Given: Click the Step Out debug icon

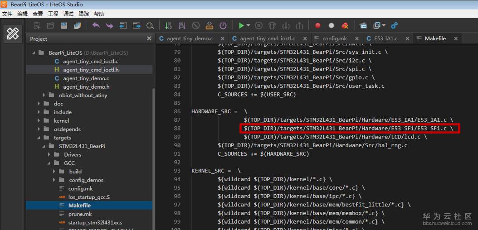Looking at the screenshot, I should (x=300, y=26).
